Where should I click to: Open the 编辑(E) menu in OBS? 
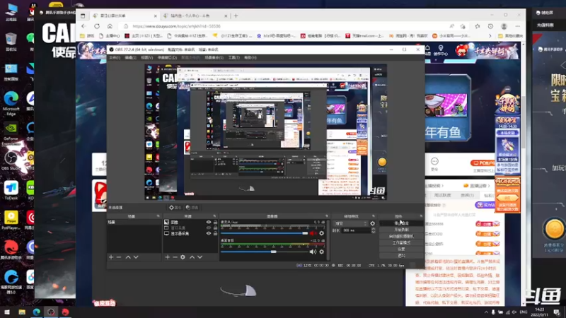[x=130, y=58]
